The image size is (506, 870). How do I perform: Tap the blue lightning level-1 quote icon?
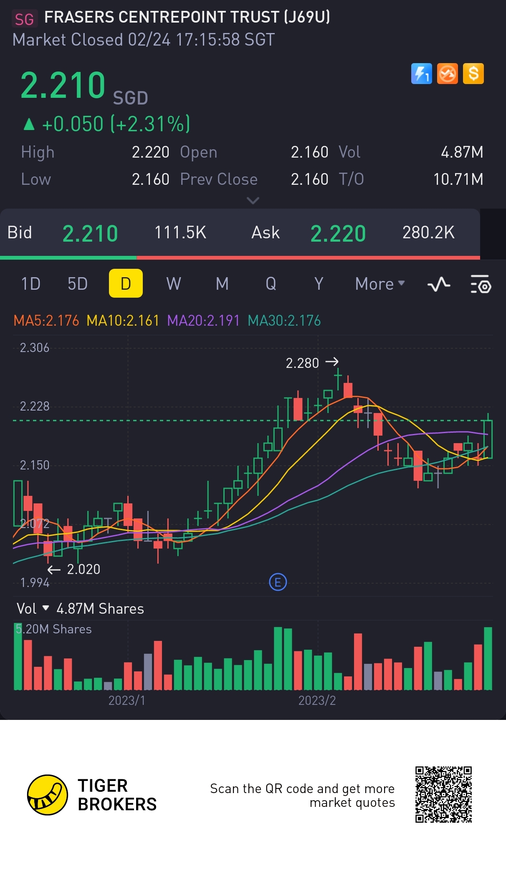pos(421,74)
